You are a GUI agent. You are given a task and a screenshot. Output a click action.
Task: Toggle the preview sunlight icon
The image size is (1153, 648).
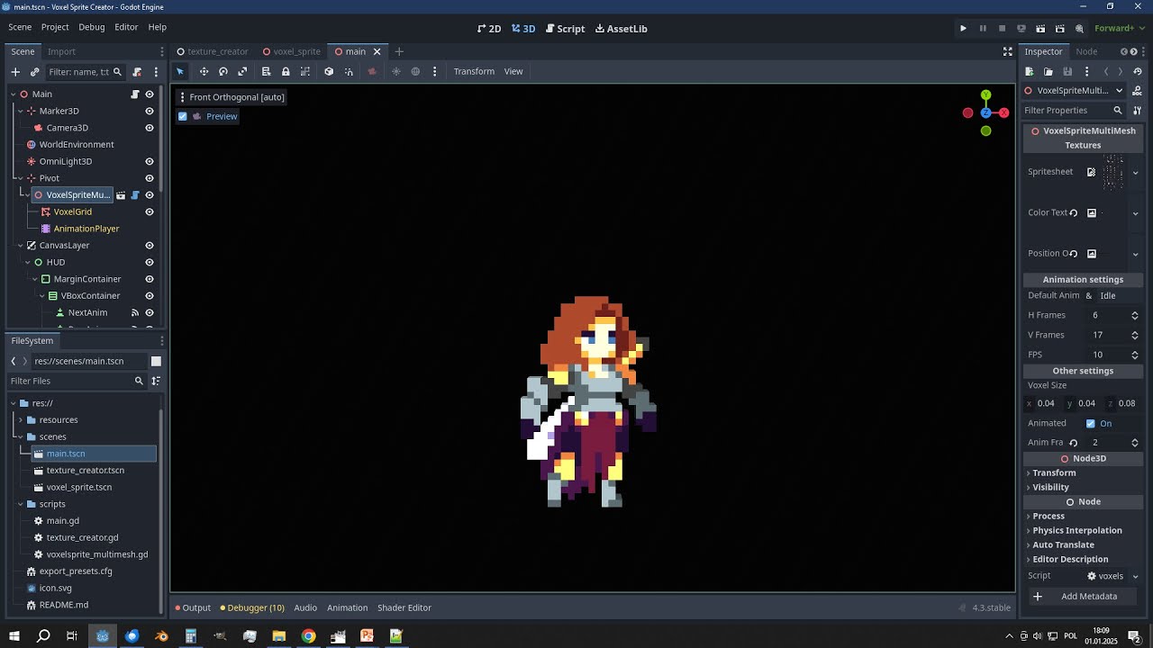[x=395, y=71]
